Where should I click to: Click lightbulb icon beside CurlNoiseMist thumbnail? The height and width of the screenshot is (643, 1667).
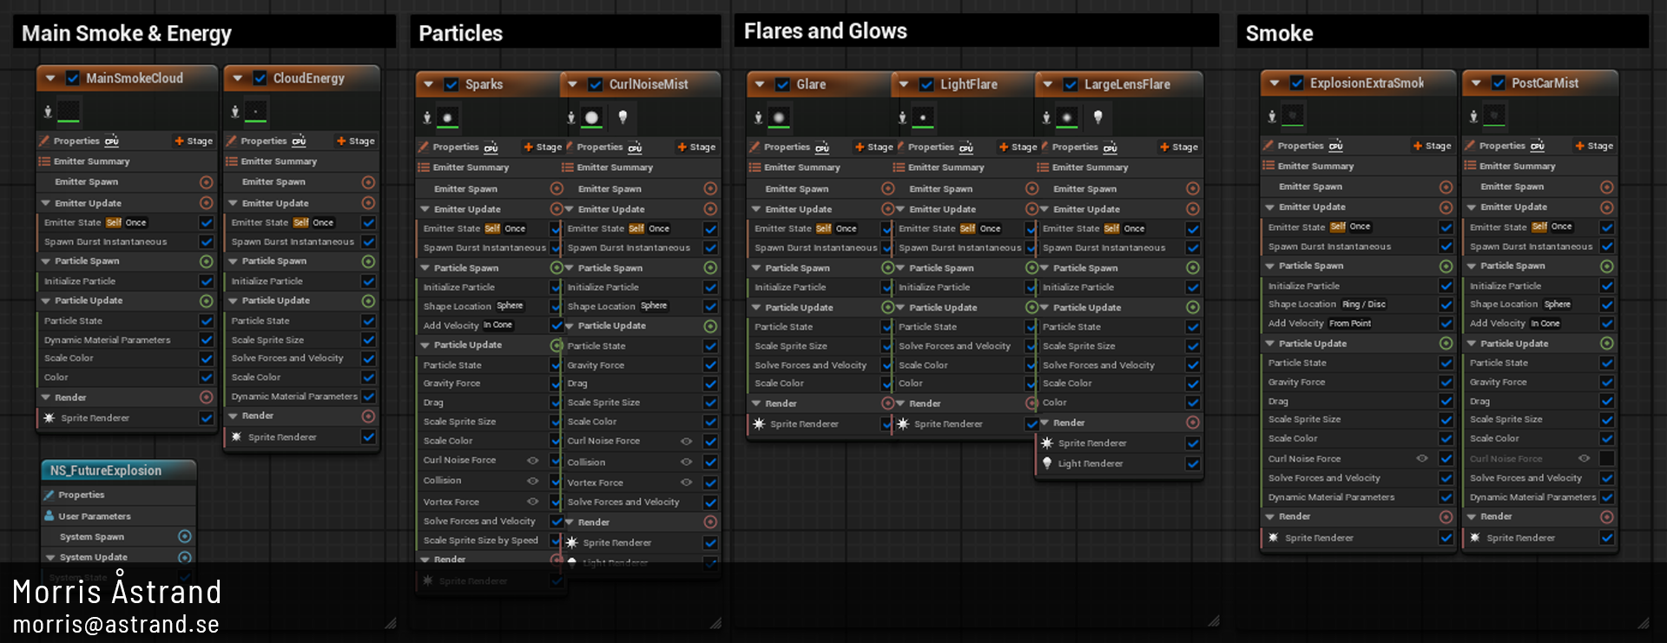click(623, 116)
